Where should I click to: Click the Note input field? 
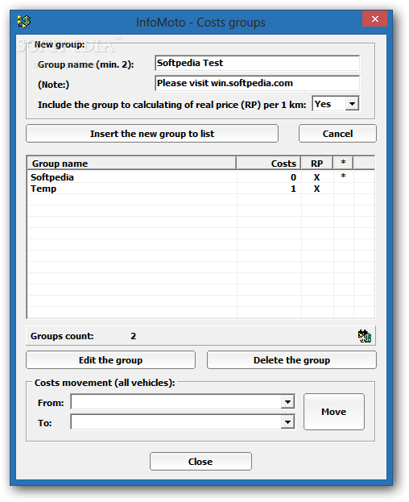(257, 83)
